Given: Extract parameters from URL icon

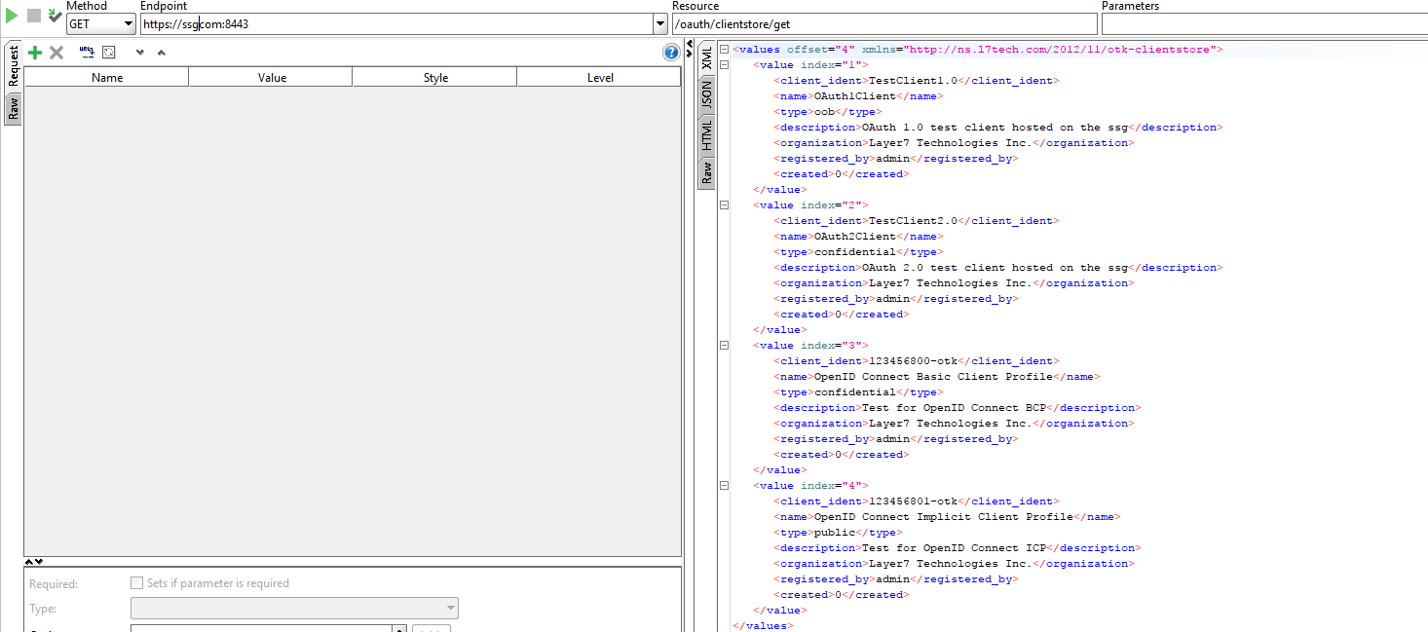Looking at the screenshot, I should pos(86,52).
